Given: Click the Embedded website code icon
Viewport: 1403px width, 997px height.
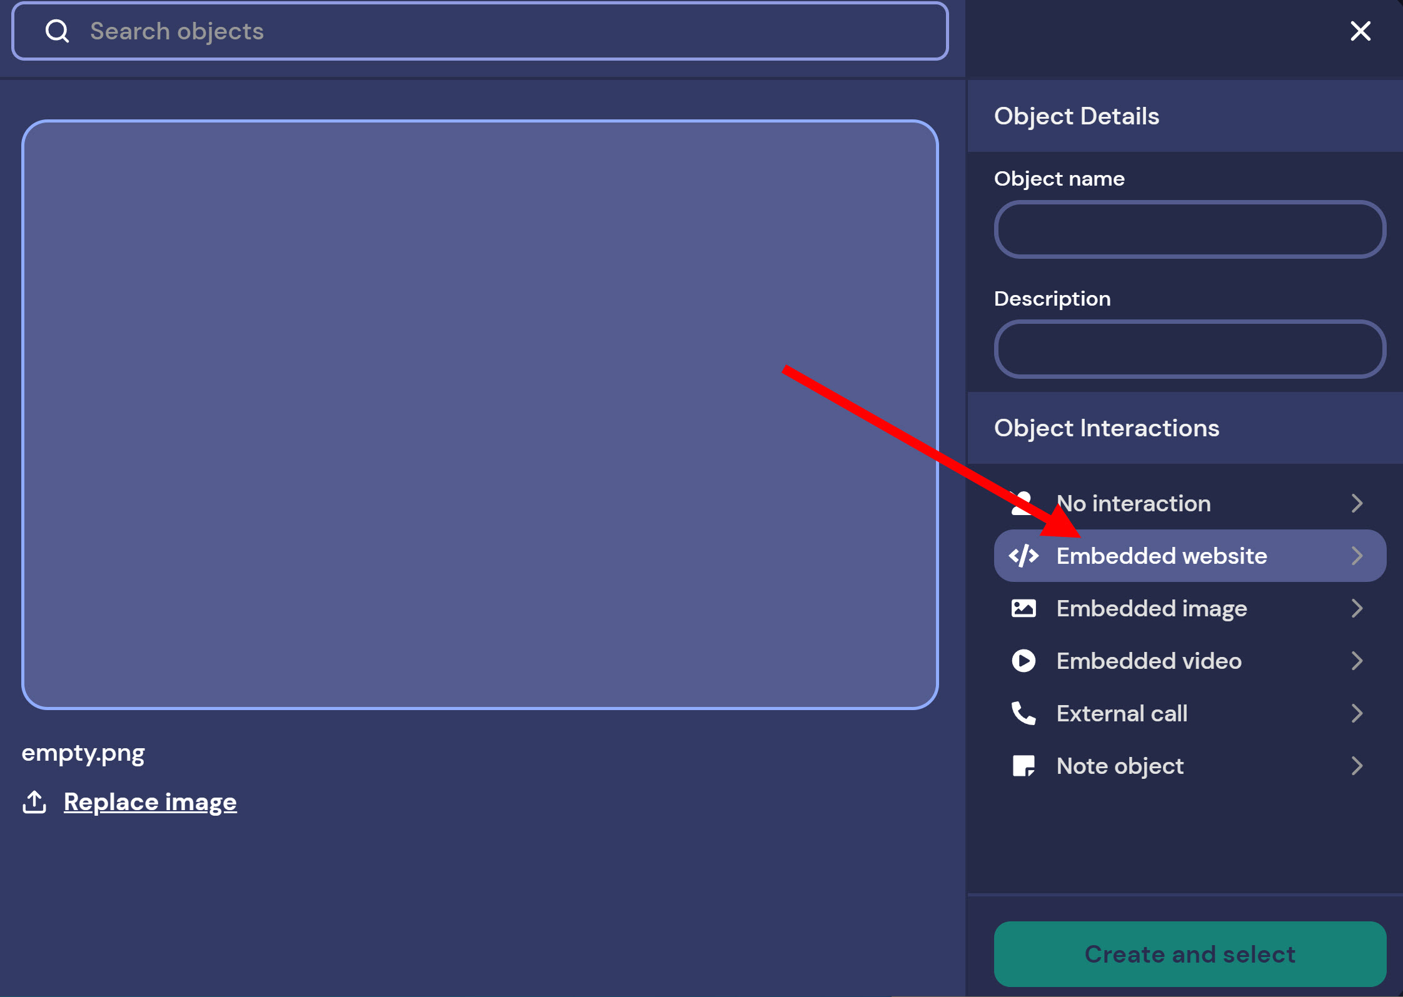Looking at the screenshot, I should point(1023,556).
